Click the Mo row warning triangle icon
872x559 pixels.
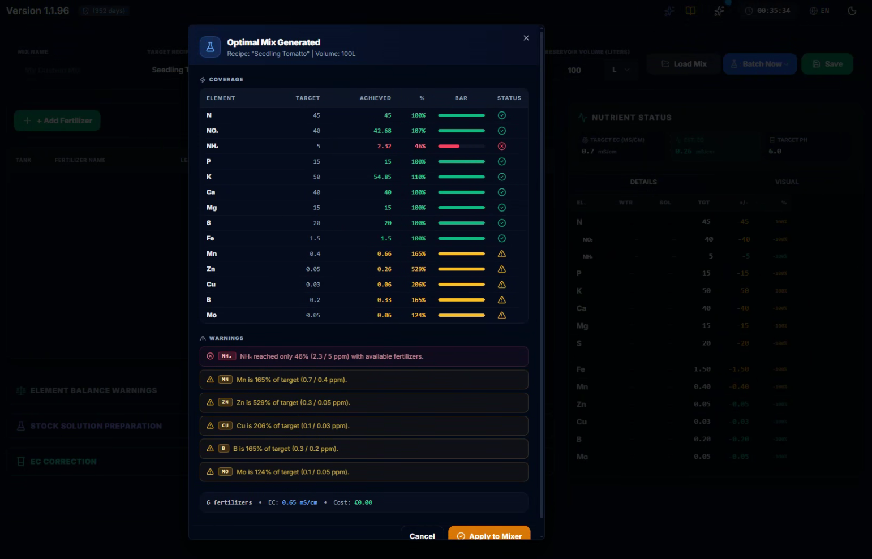pos(502,315)
